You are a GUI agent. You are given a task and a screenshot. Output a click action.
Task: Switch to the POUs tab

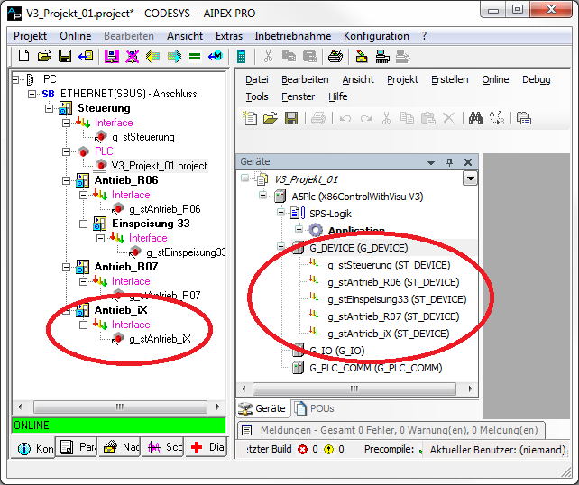pyautogui.click(x=315, y=408)
